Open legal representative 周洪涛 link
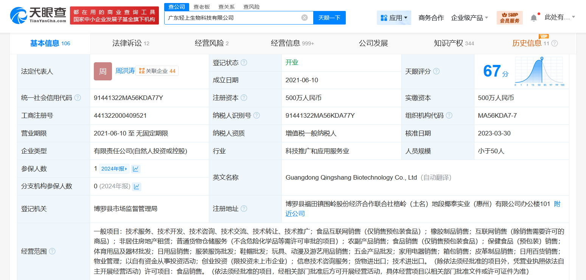 click(125, 71)
